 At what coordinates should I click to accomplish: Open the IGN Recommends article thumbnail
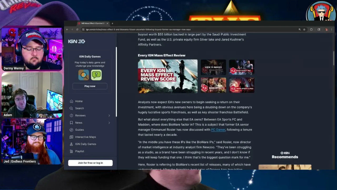(x=285, y=167)
